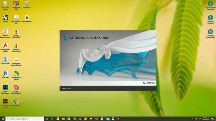Launch Word from the taskbar
Screen dimensions: 216x121
113,119
